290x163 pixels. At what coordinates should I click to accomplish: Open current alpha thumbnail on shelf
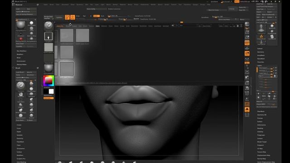coord(48,47)
